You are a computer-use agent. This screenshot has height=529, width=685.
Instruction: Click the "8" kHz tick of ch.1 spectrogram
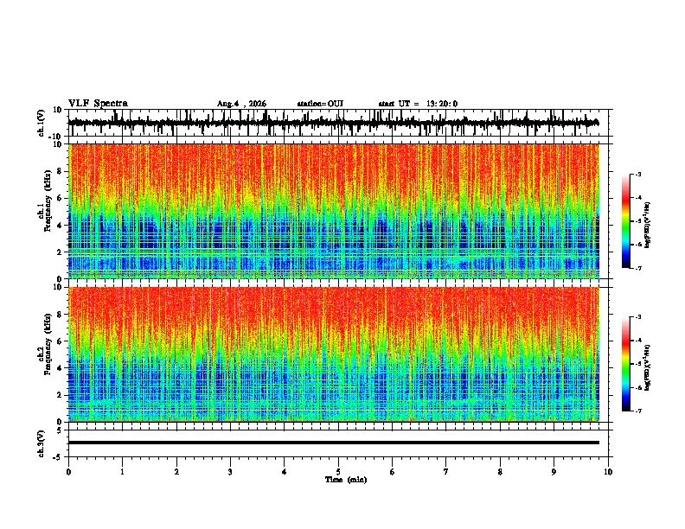(61, 171)
